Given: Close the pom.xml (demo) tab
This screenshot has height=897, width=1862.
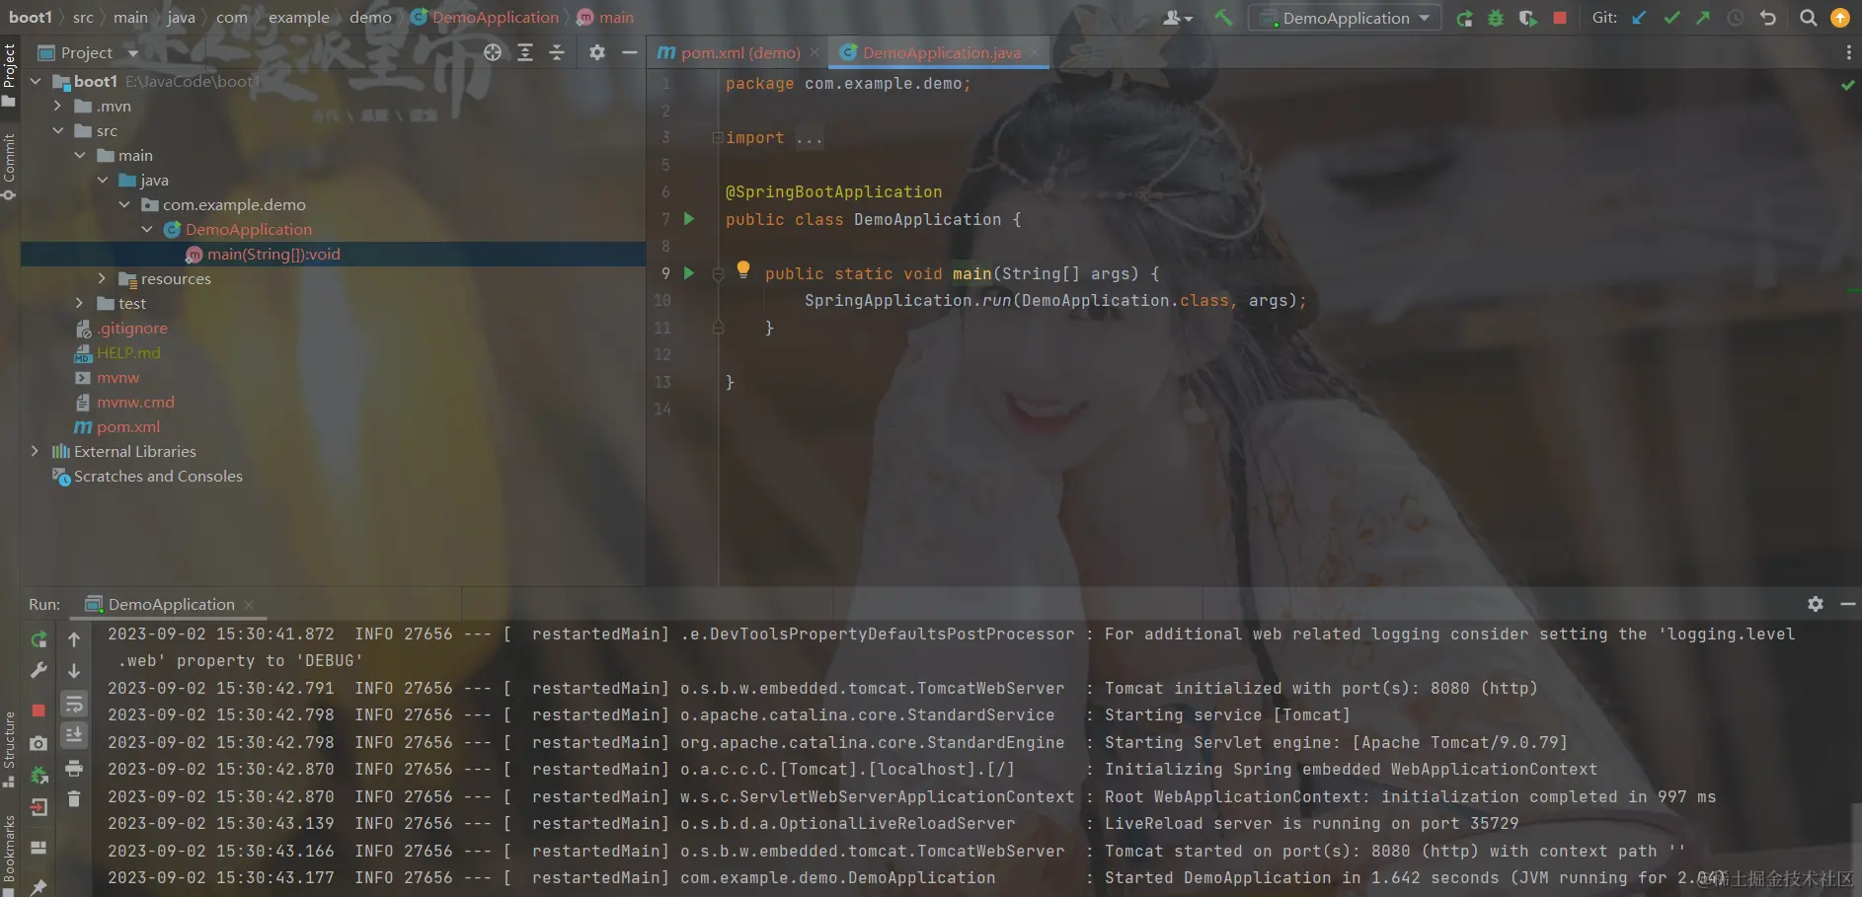Looking at the screenshot, I should point(815,52).
